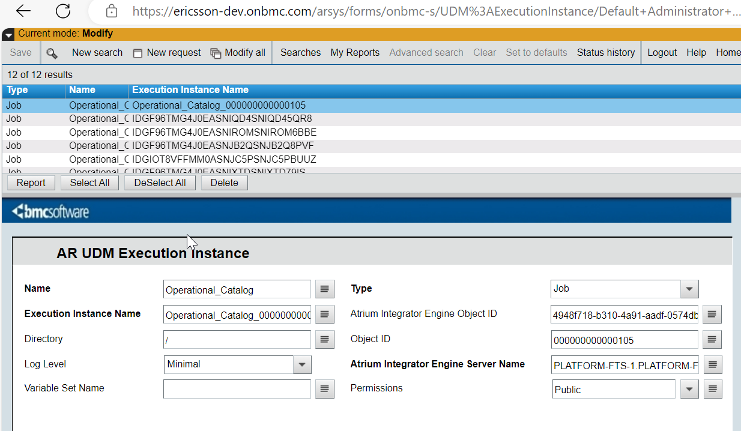Click the expand icon right of Permissions dropdown
Viewport: 741px width, 431px height.
click(713, 389)
